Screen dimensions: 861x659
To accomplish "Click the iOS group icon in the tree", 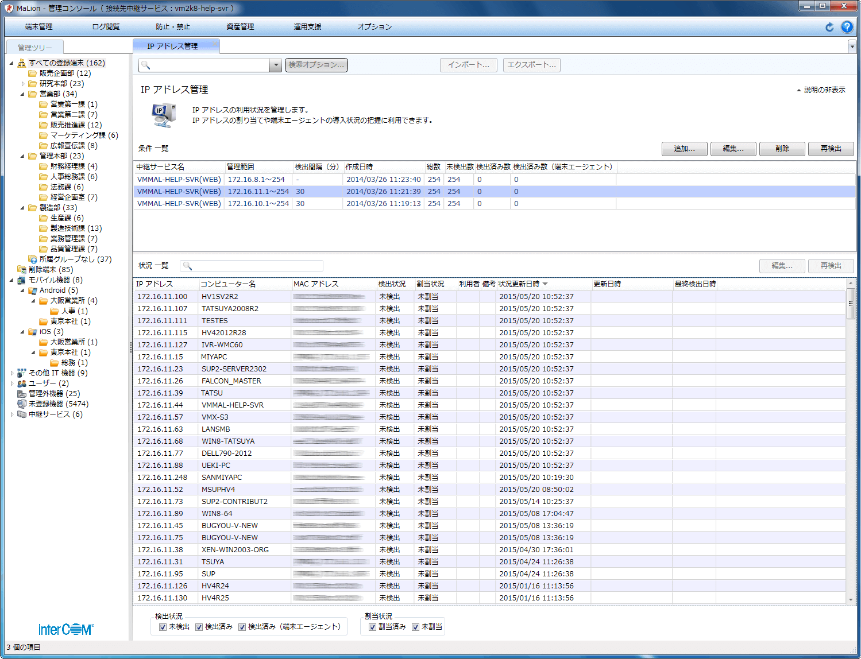I will tap(33, 332).
